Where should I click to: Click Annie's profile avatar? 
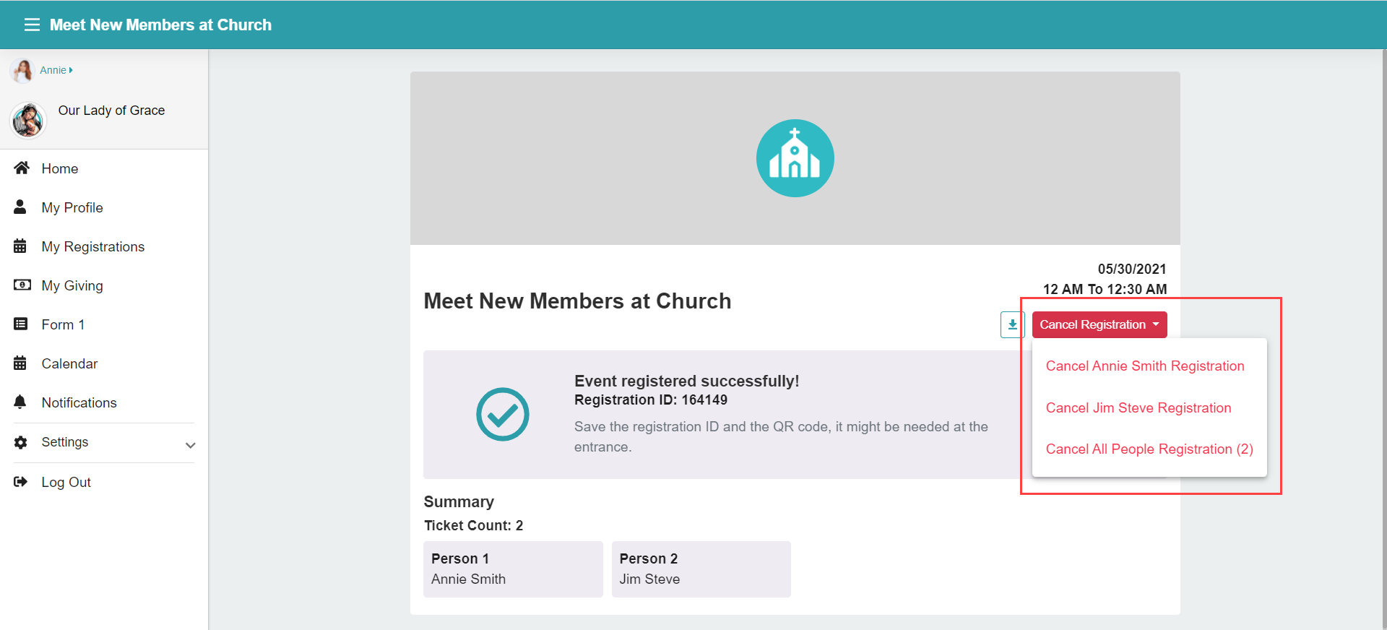tap(22, 70)
